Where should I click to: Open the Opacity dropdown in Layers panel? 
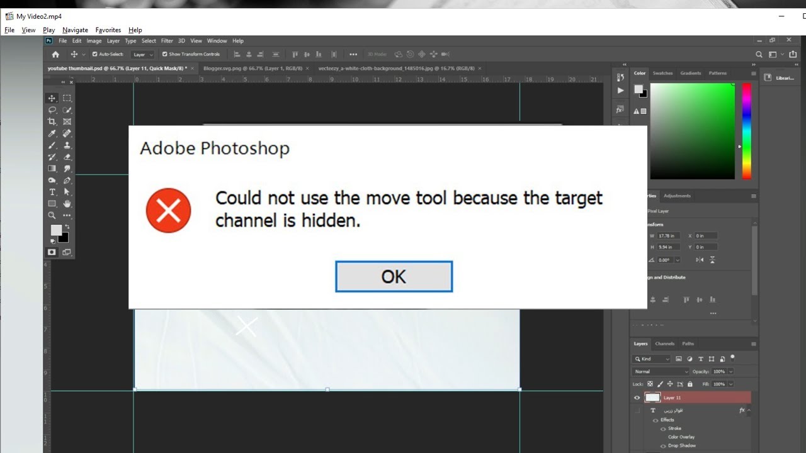(x=730, y=371)
